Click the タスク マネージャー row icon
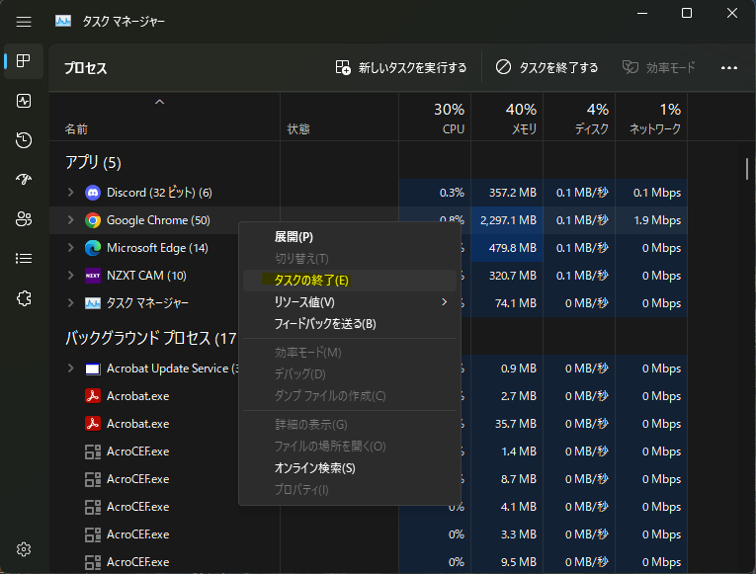Image resolution: width=756 pixels, height=574 pixels. [93, 303]
